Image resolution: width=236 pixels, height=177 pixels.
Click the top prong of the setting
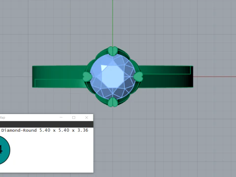pos(113,51)
